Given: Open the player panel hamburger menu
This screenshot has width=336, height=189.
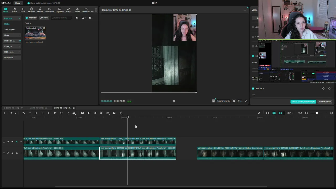Looking at the screenshot, I should [x=245, y=10].
